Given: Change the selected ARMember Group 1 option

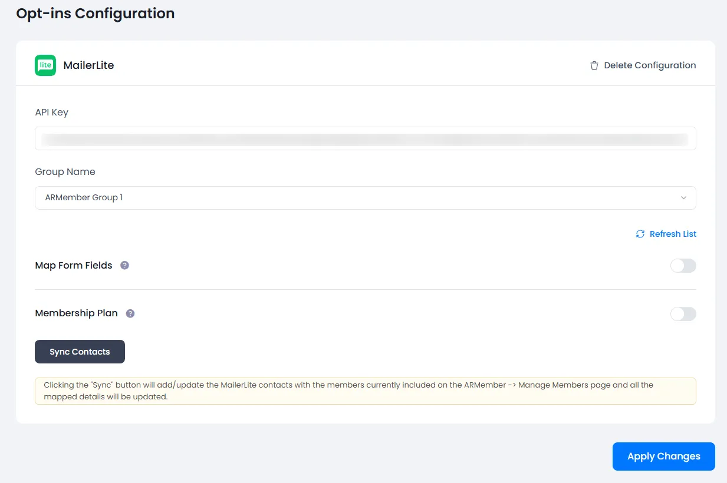Looking at the screenshot, I should [365, 198].
